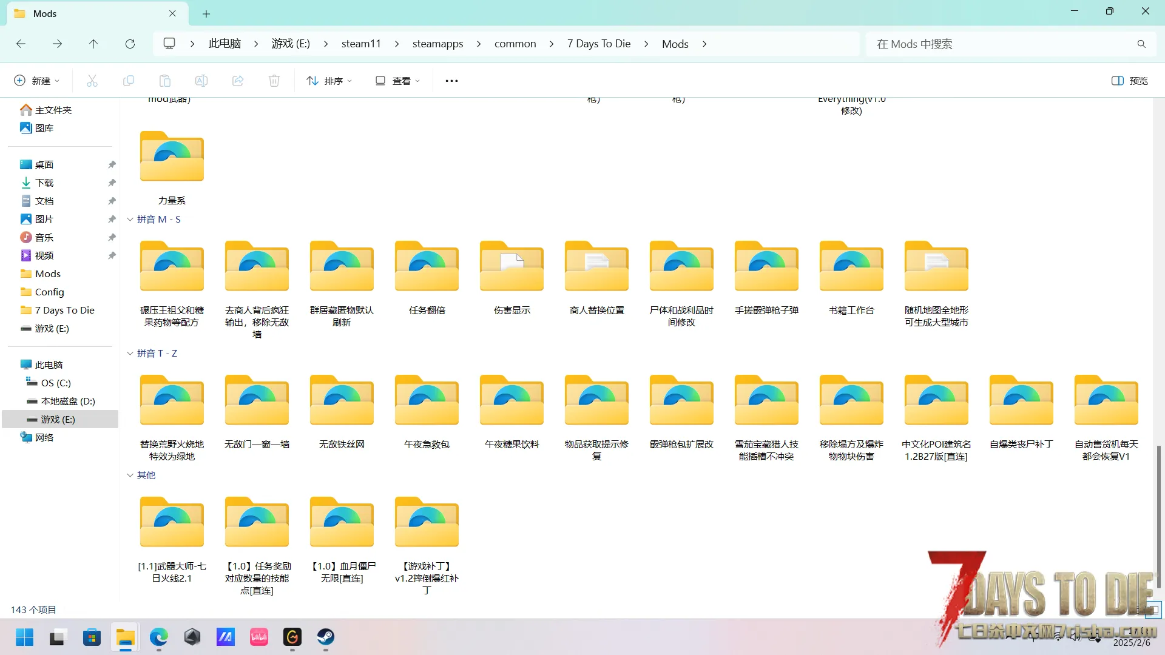Open the 查看 view dropdown
The height and width of the screenshot is (655, 1165).
tap(397, 81)
